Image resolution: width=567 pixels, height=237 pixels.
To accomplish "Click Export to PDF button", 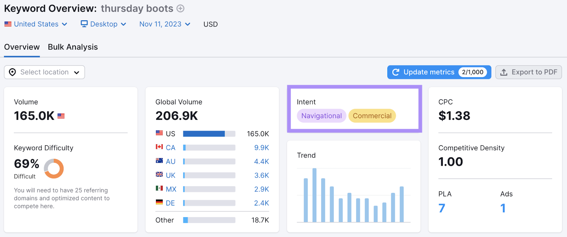I will click(x=528, y=72).
